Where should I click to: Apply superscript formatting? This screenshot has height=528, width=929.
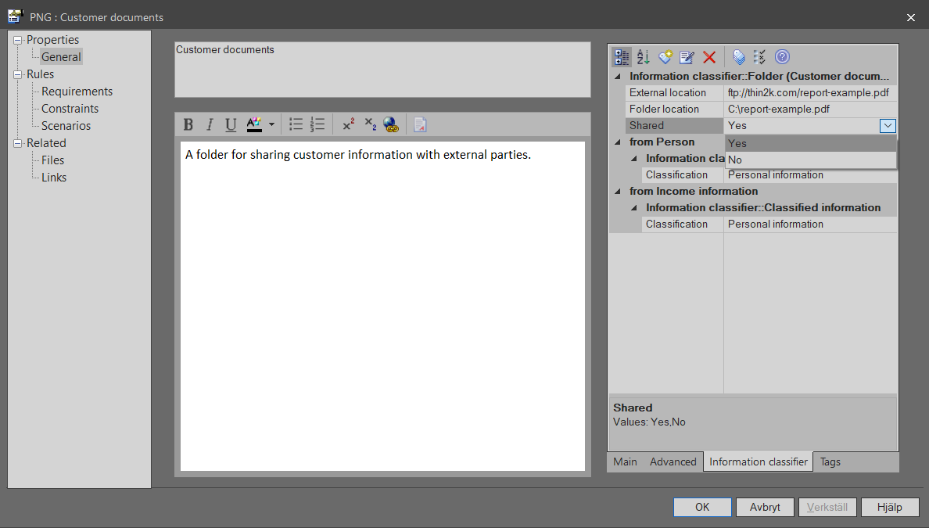pyautogui.click(x=349, y=124)
